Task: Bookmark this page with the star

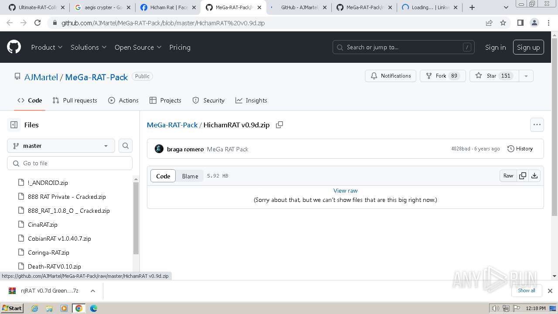Action: [x=503, y=23]
